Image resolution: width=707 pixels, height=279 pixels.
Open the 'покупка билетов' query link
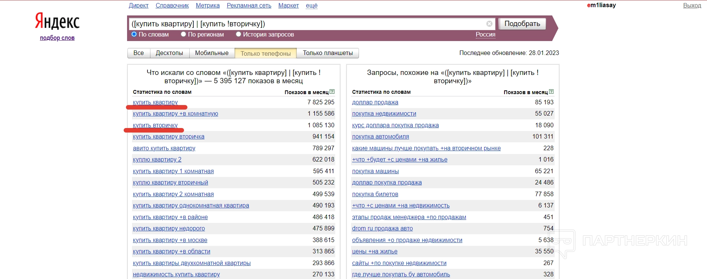point(375,194)
